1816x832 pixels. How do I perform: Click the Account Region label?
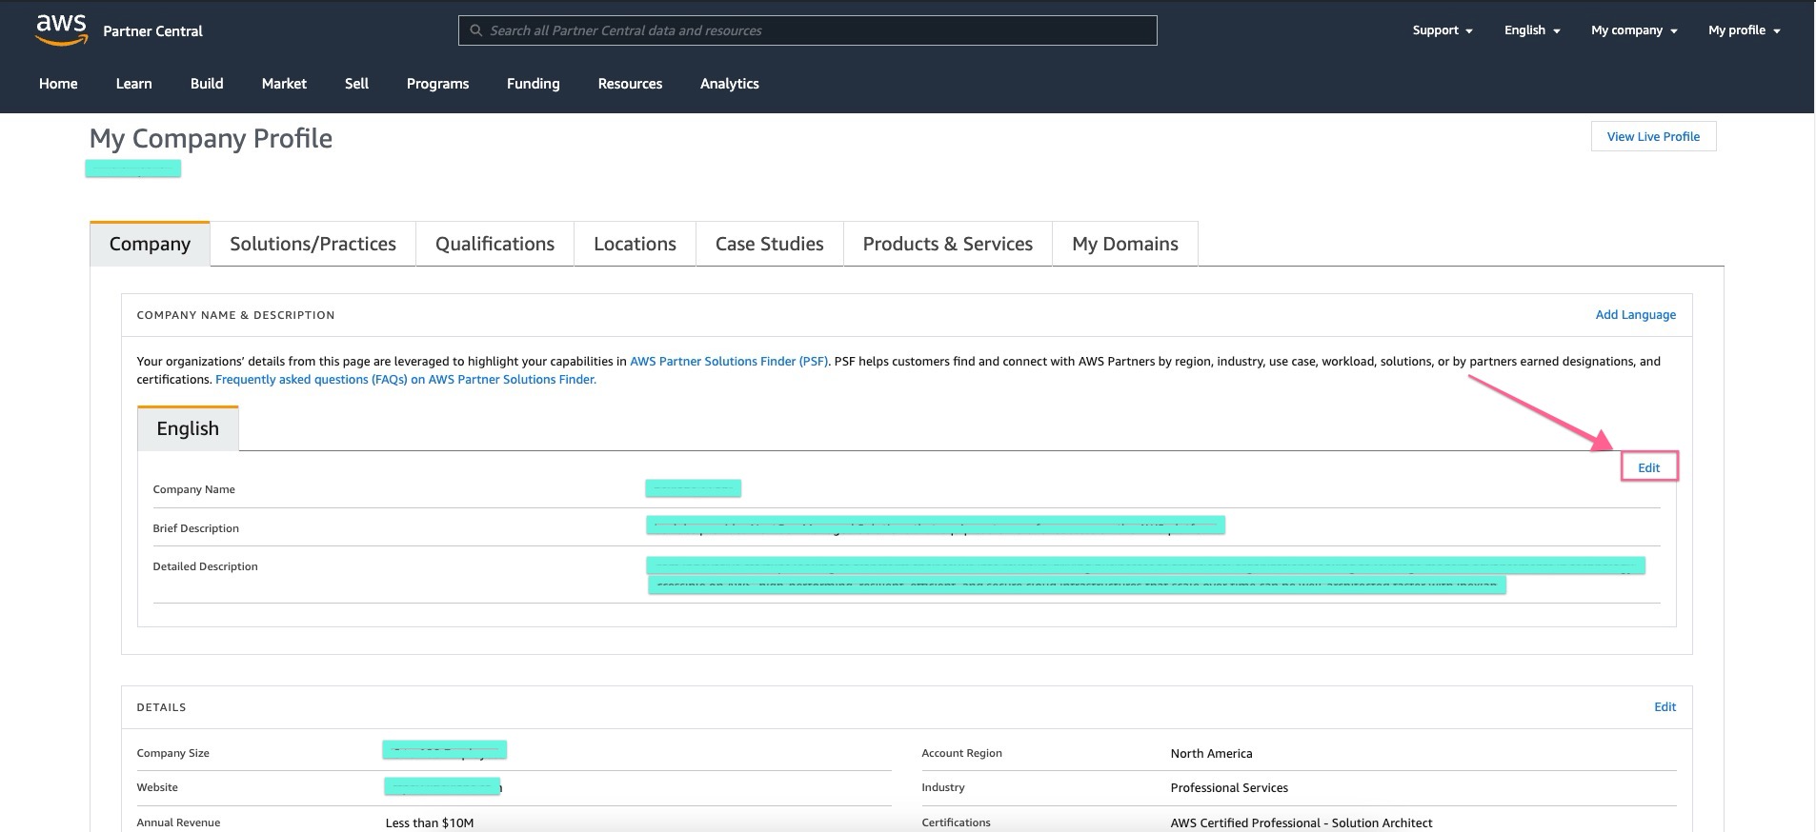(961, 753)
